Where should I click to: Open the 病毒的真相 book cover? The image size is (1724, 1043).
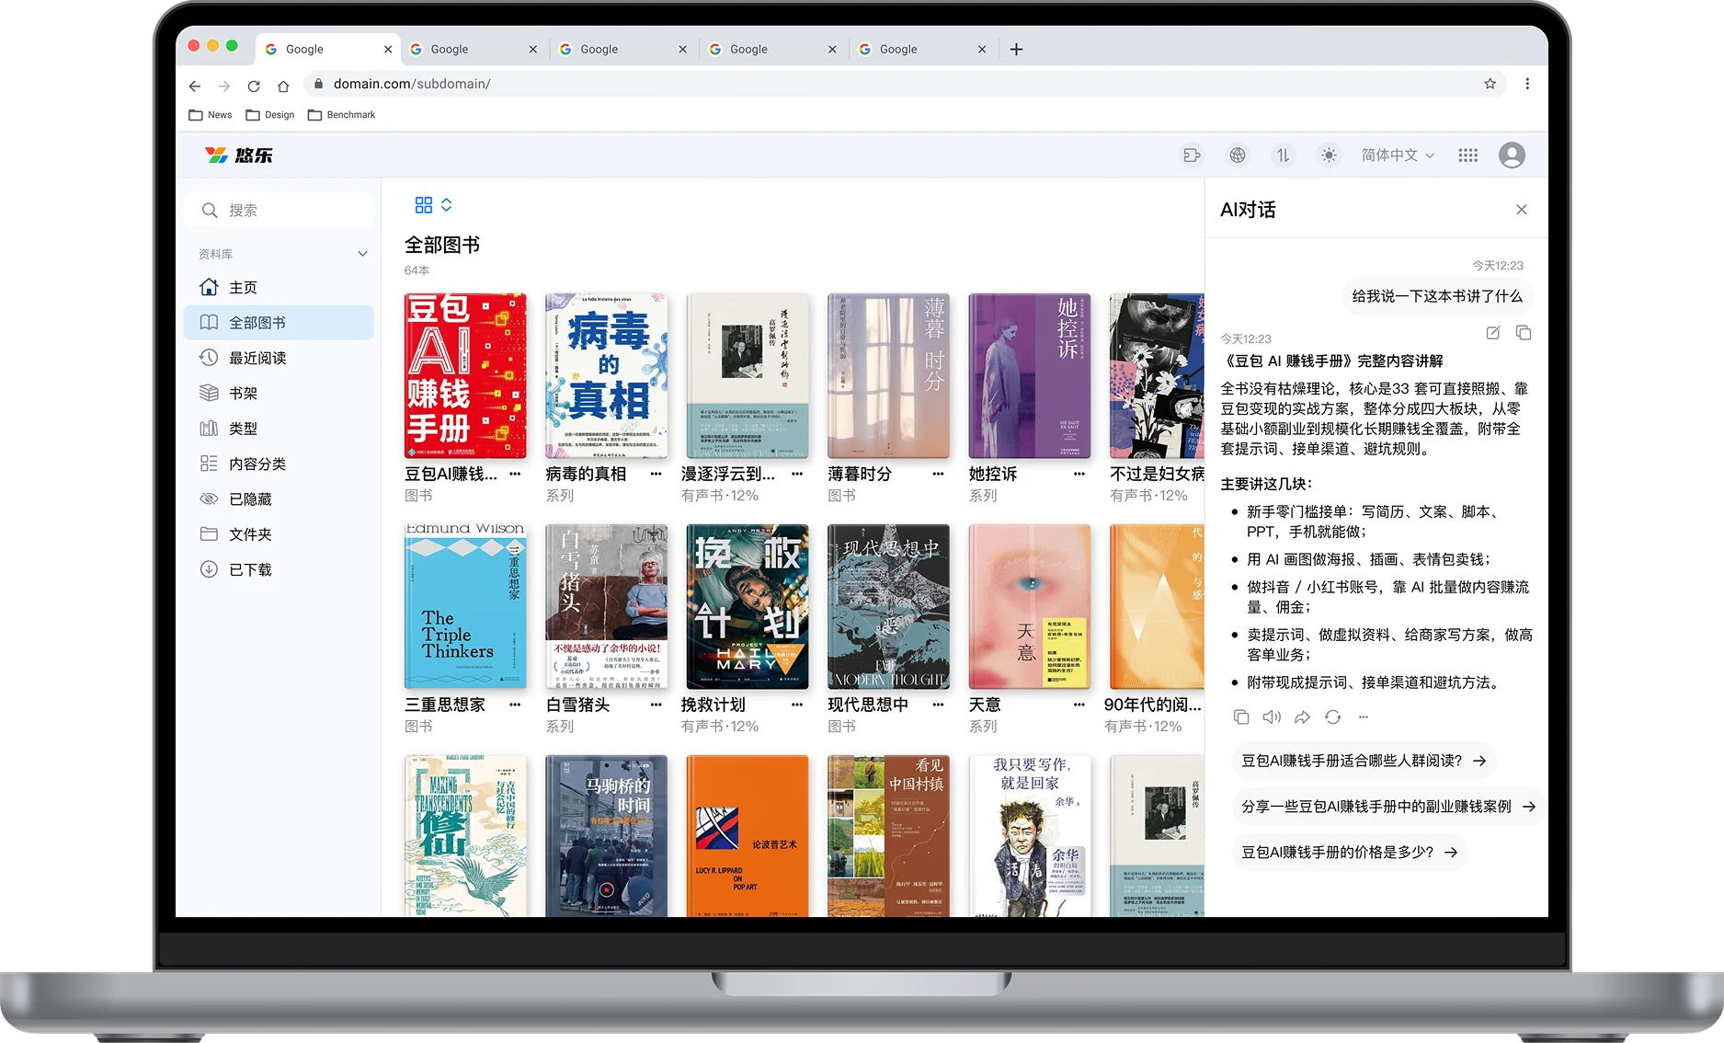pos(607,376)
